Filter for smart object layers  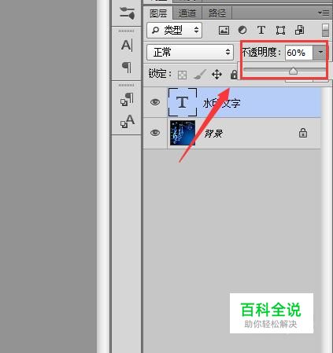pos(299,30)
